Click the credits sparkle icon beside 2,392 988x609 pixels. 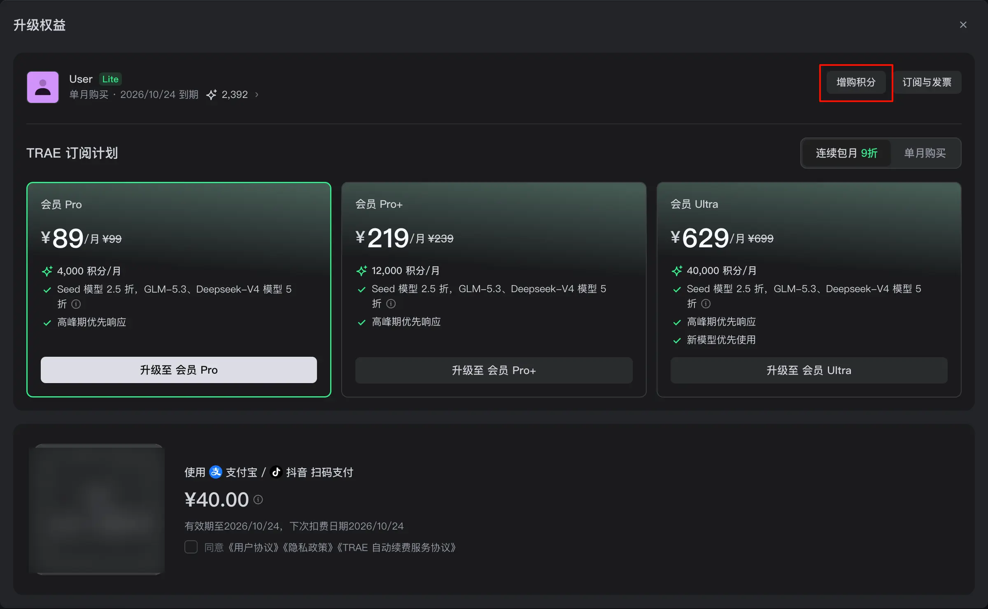(211, 95)
